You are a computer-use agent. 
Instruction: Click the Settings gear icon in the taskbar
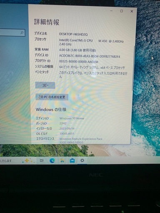point(82,161)
